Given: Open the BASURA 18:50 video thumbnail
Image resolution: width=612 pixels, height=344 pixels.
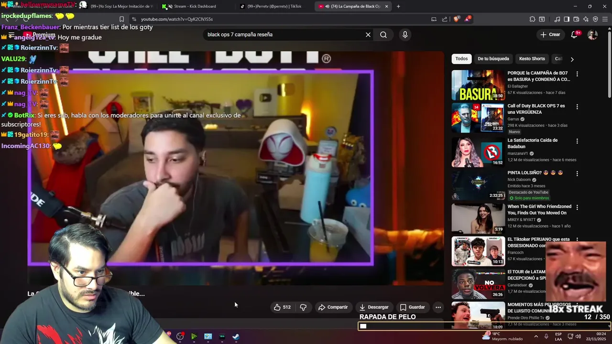Looking at the screenshot, I should pyautogui.click(x=478, y=85).
